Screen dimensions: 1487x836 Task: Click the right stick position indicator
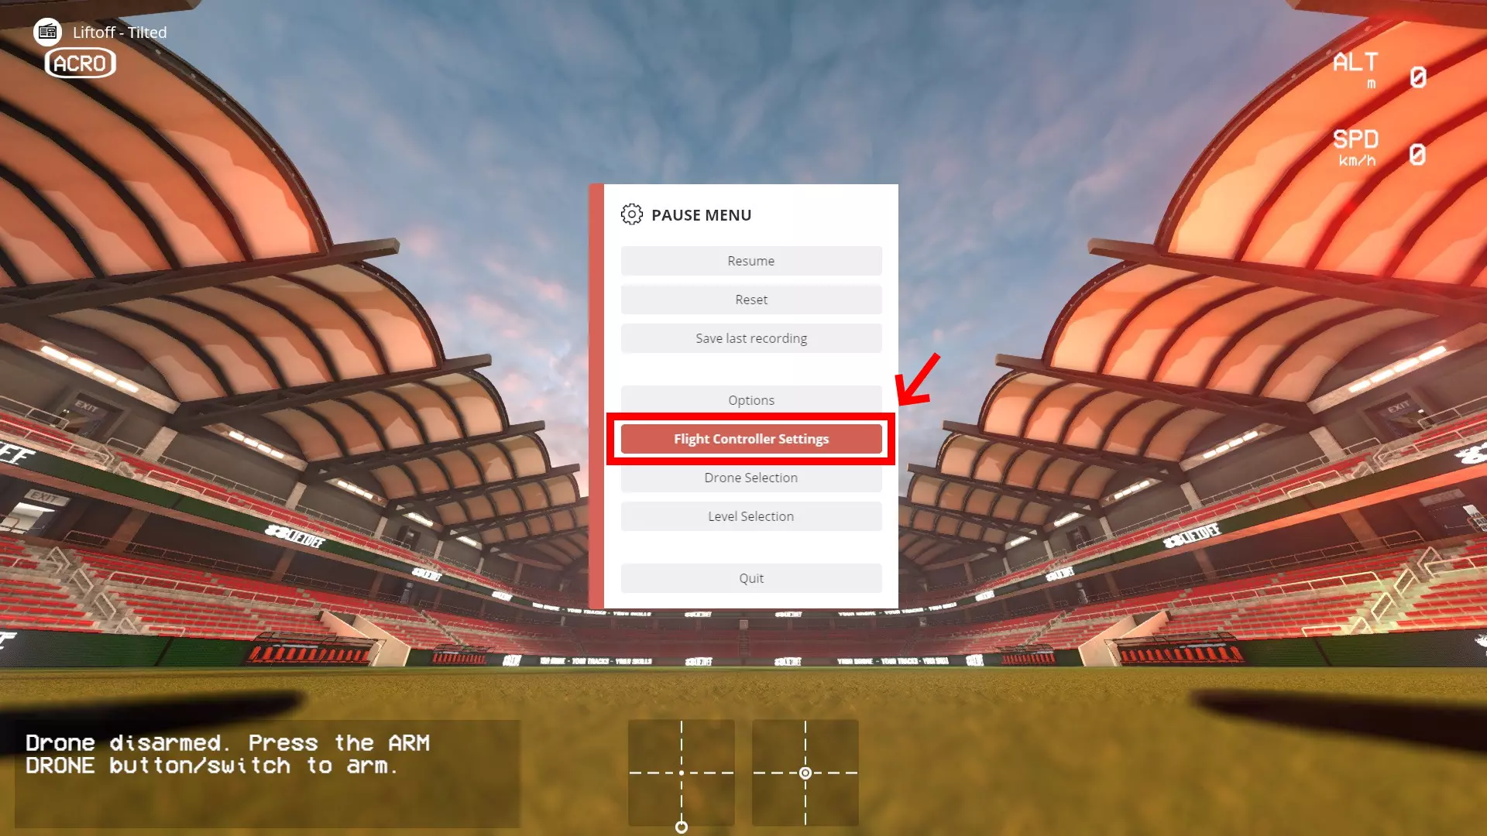[x=805, y=773]
